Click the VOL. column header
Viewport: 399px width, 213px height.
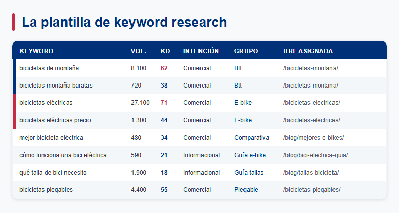point(139,51)
